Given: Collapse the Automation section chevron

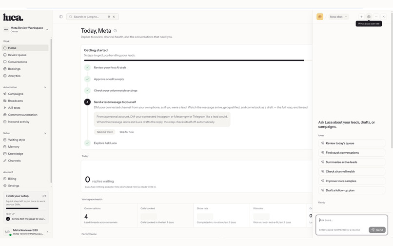Looking at the screenshot, I should pos(45,87).
